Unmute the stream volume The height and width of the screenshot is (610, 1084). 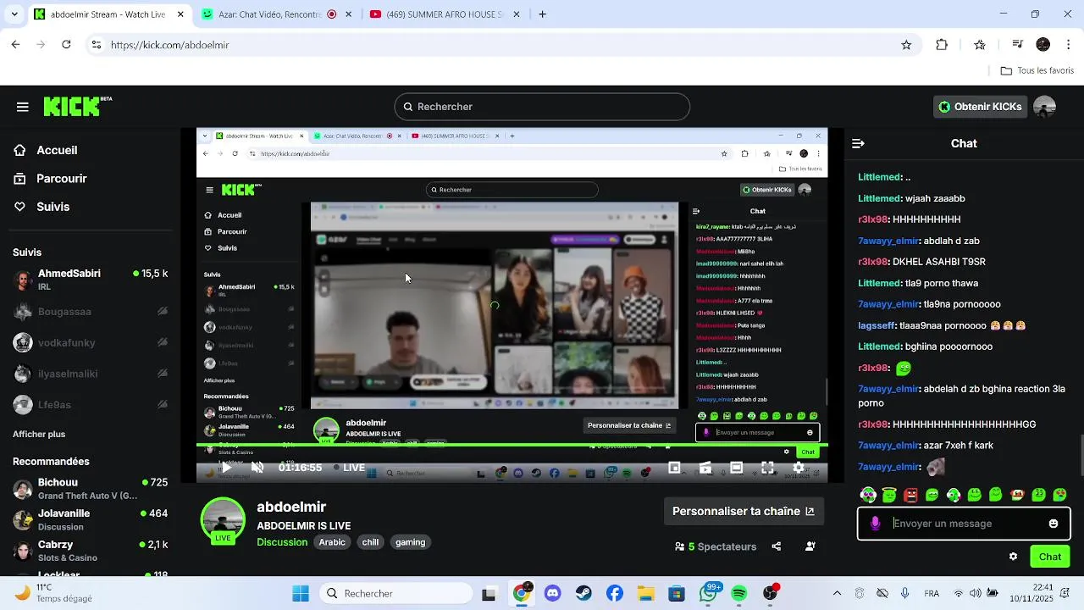click(x=257, y=468)
